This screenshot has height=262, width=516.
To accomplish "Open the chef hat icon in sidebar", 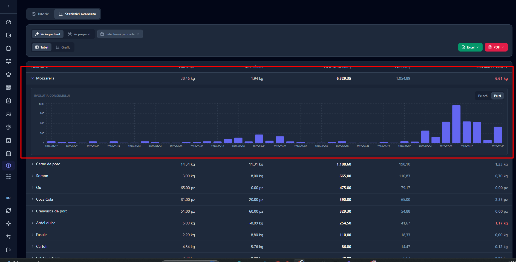I will (8, 75).
